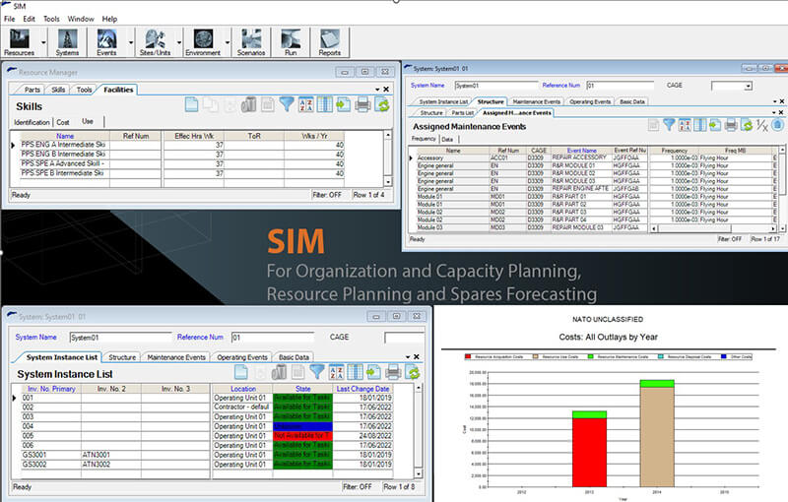Open the Systems toolbar icon
This screenshot has height=502, width=788.
[x=67, y=42]
